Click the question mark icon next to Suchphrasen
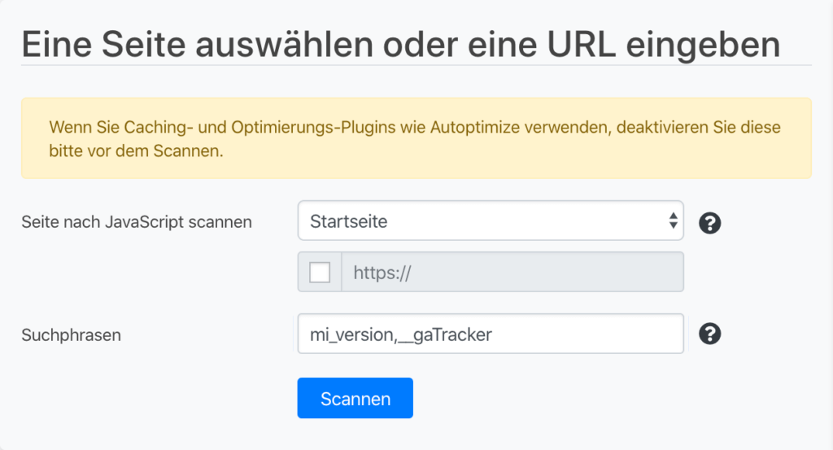Screen dimensions: 833x450 point(709,334)
